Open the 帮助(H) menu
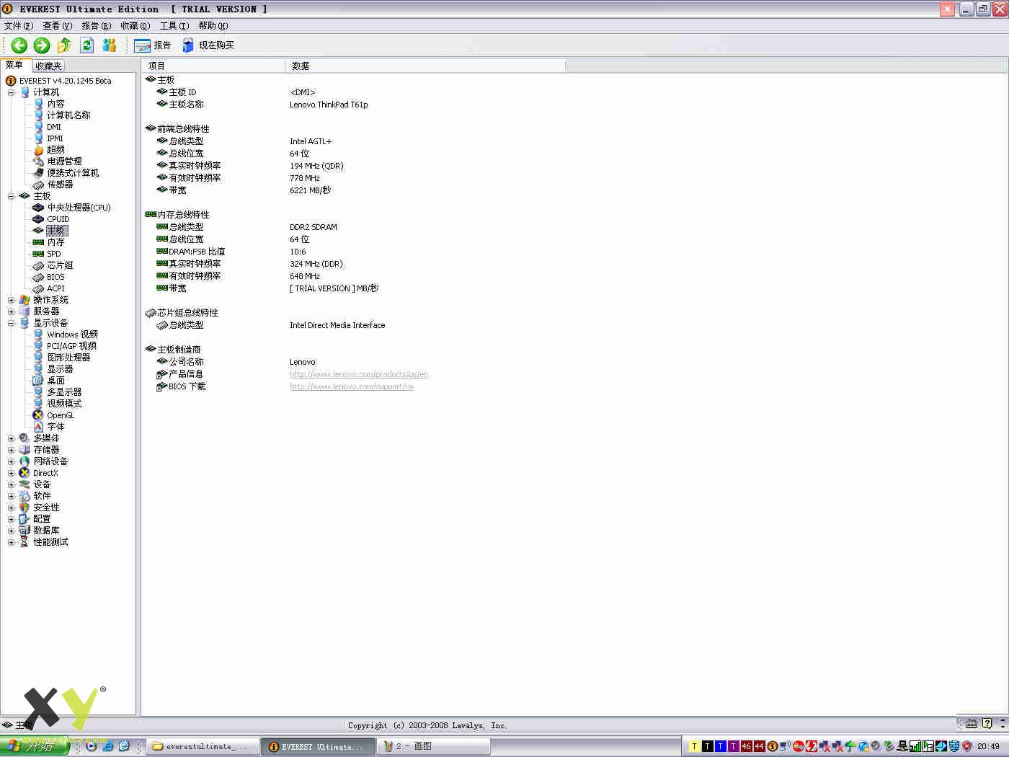This screenshot has width=1009, height=757. (x=213, y=26)
